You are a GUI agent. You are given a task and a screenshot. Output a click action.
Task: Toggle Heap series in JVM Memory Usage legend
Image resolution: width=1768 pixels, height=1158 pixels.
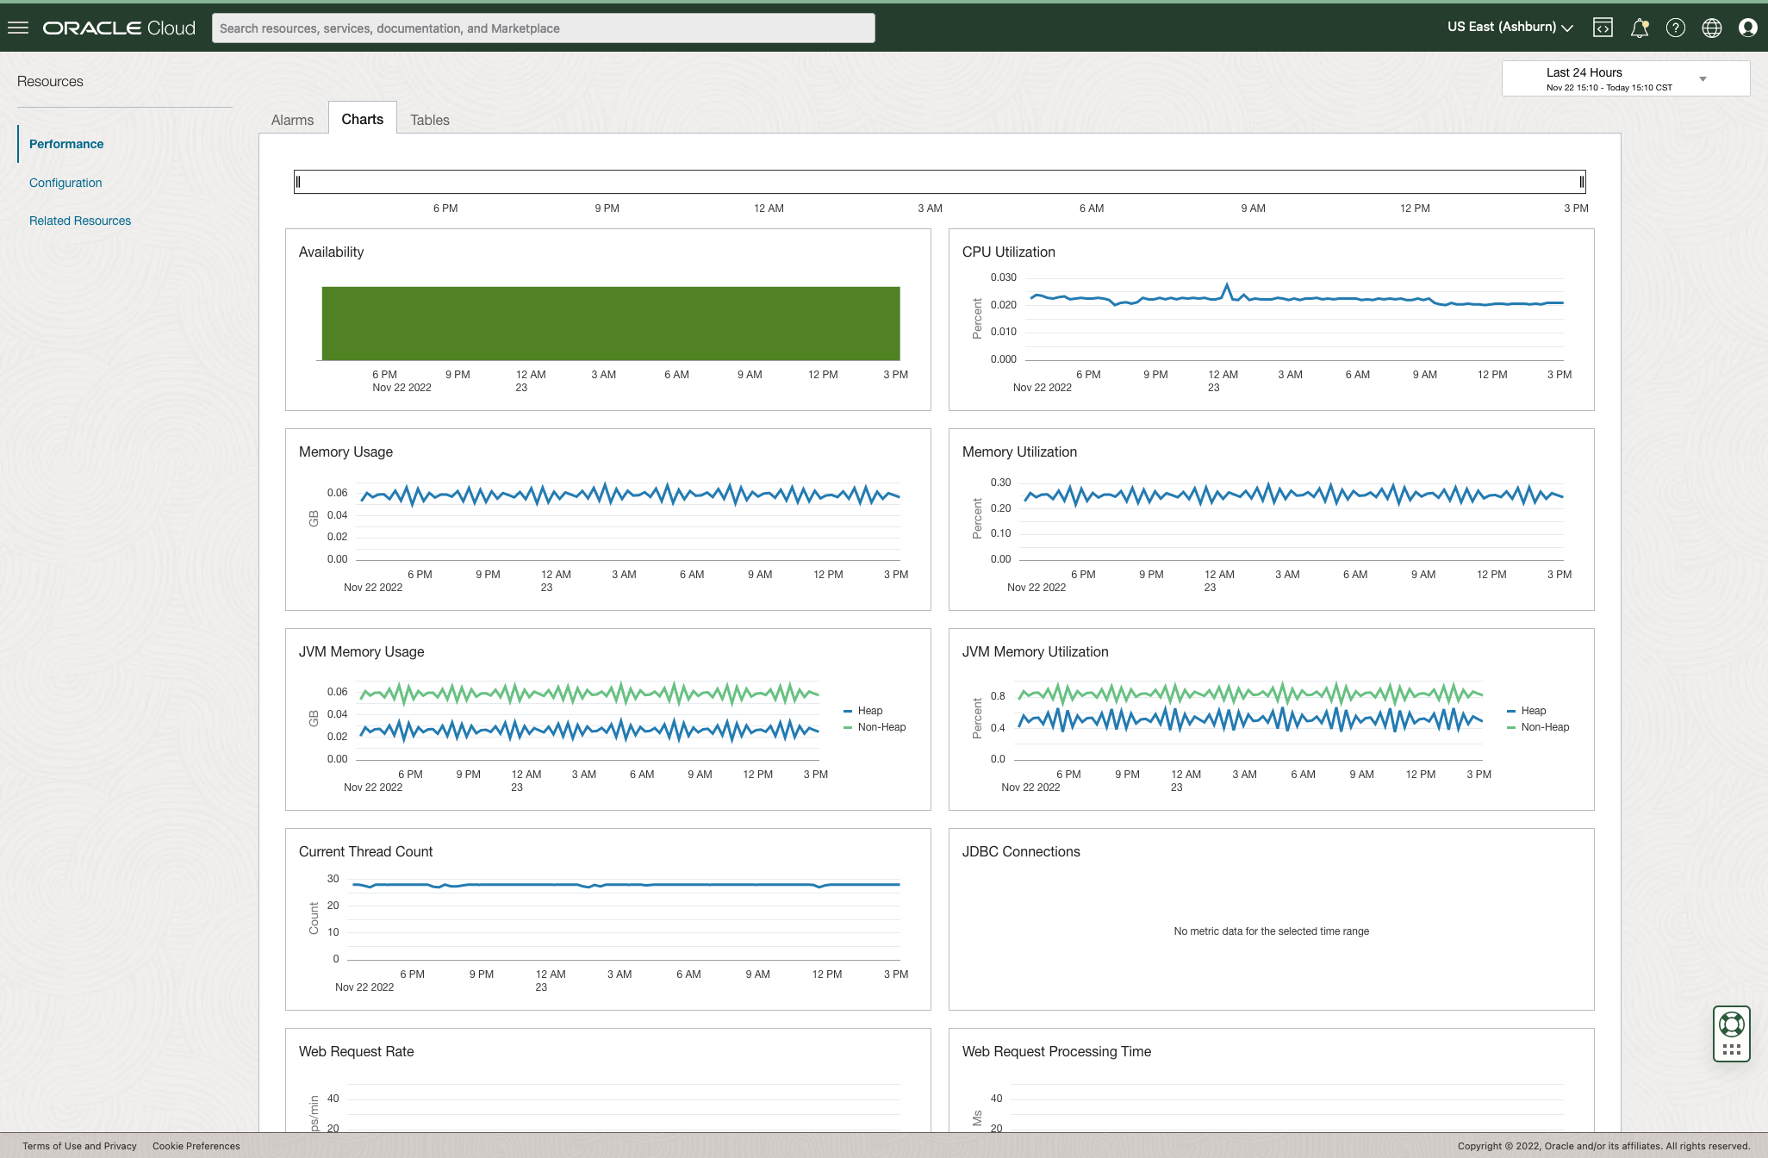point(869,711)
